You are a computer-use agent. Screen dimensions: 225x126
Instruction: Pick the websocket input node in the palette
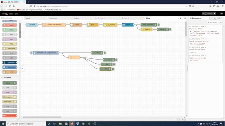10,49
